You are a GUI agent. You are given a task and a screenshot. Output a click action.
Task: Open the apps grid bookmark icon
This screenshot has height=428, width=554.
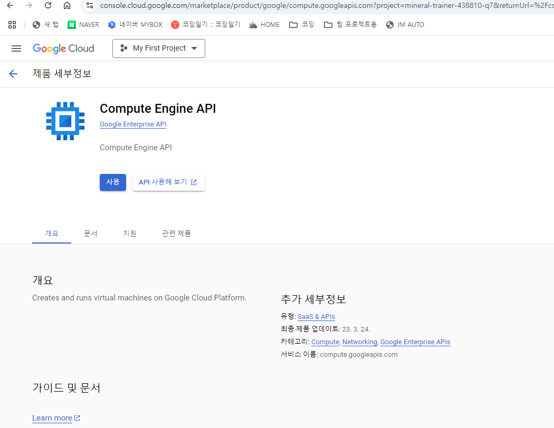(12, 25)
